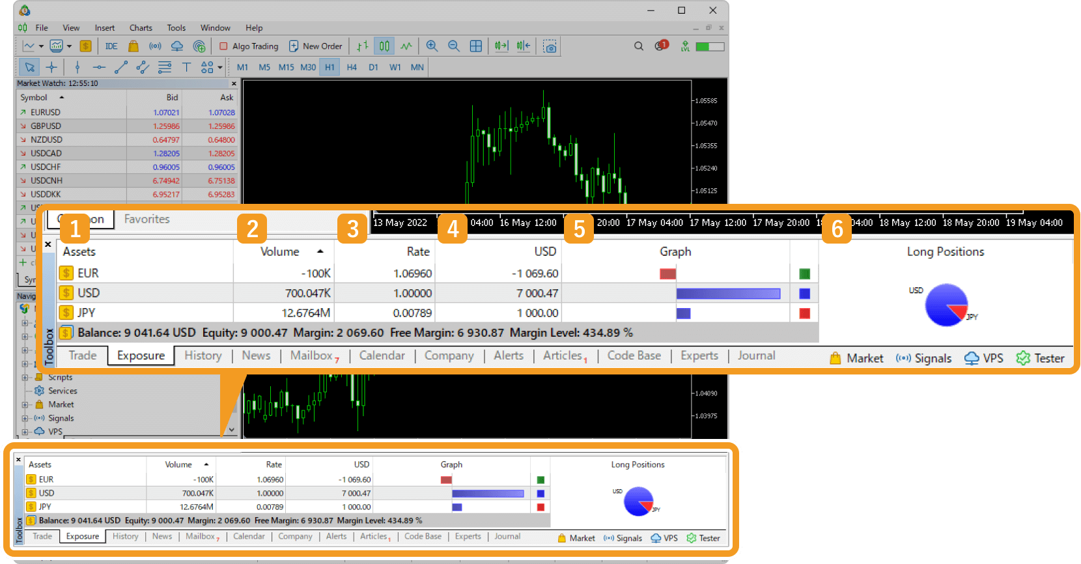The width and height of the screenshot is (1081, 564).
Task: Expand the VPS node in Navigator
Action: (x=25, y=432)
